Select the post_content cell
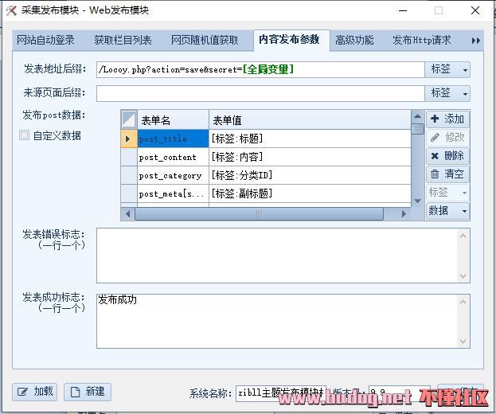This screenshot has height=414, width=496. (173, 157)
